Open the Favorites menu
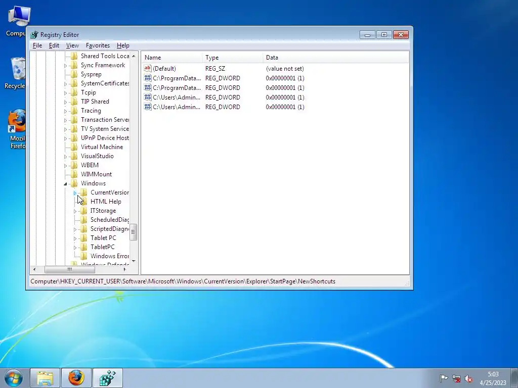 (98, 45)
